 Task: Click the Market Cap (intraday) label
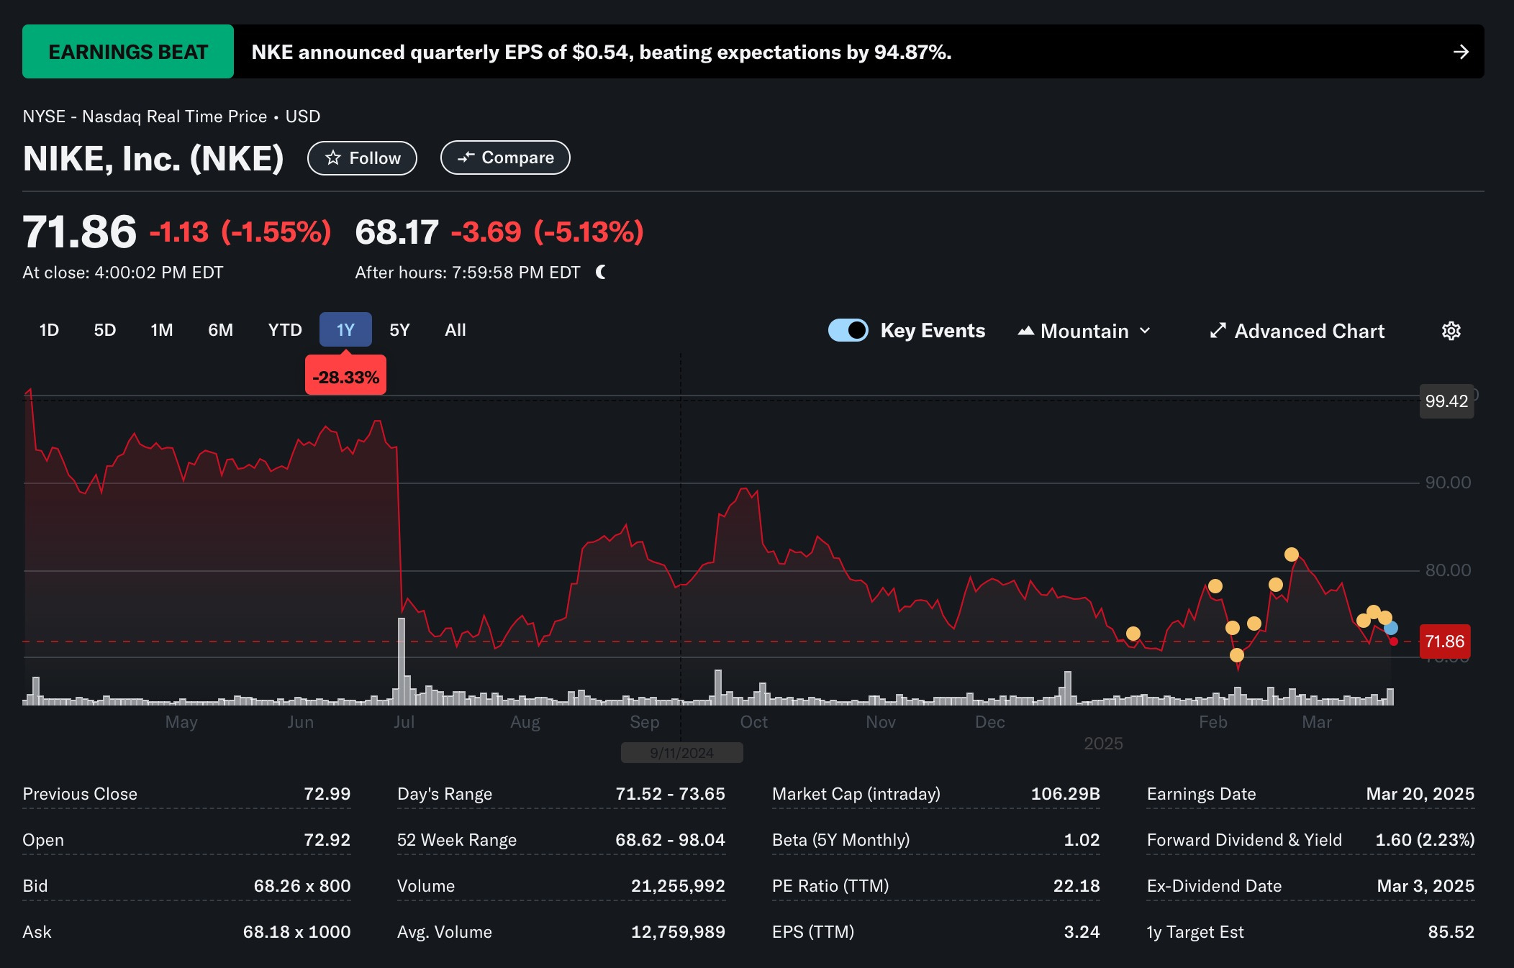[856, 794]
